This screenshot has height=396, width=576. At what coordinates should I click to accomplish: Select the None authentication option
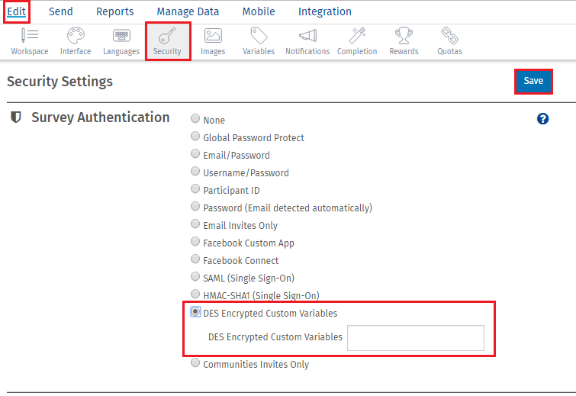[x=196, y=120]
